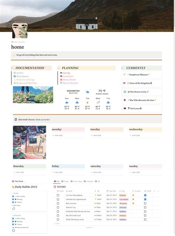Click the Skincare Routine page icon
The image size is (175, 236).
pyautogui.click(x=61, y=83)
